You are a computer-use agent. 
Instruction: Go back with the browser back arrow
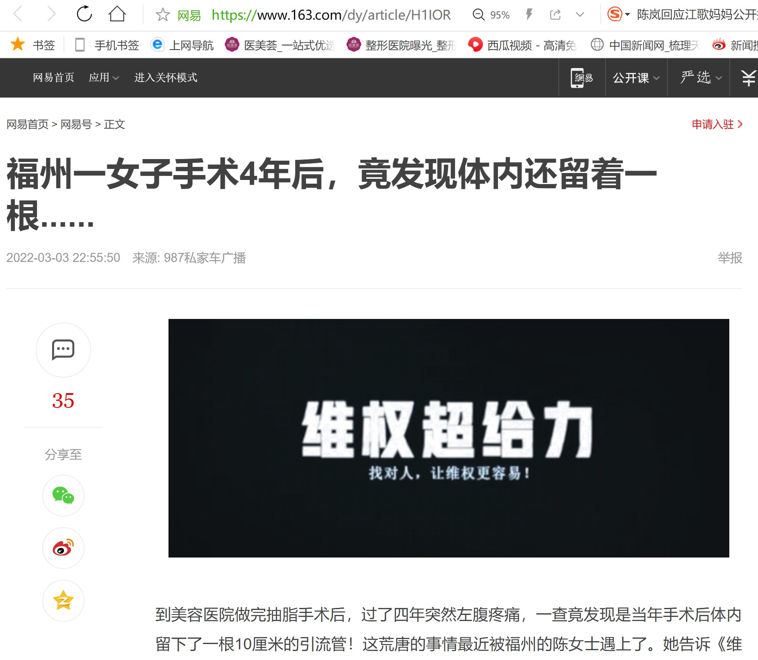(x=18, y=14)
